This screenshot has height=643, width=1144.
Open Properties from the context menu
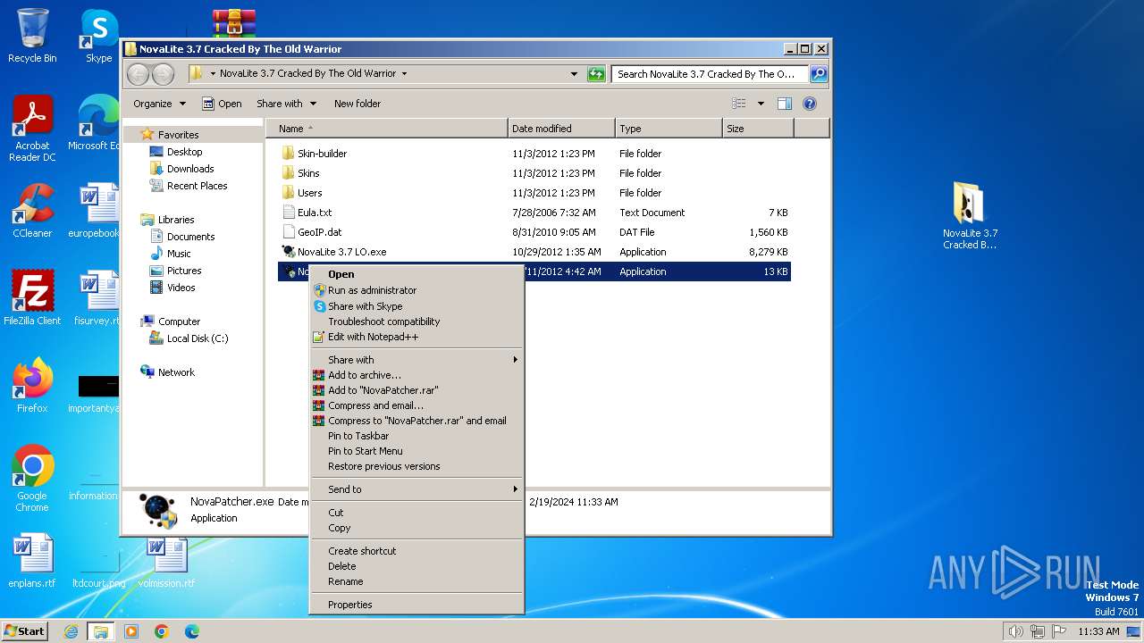416,605
